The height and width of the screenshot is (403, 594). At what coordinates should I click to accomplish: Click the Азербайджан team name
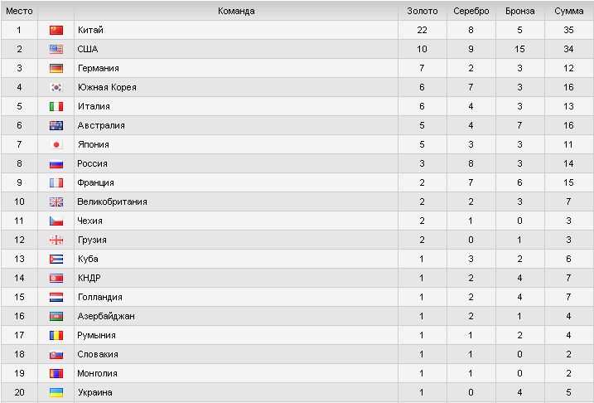coord(105,316)
